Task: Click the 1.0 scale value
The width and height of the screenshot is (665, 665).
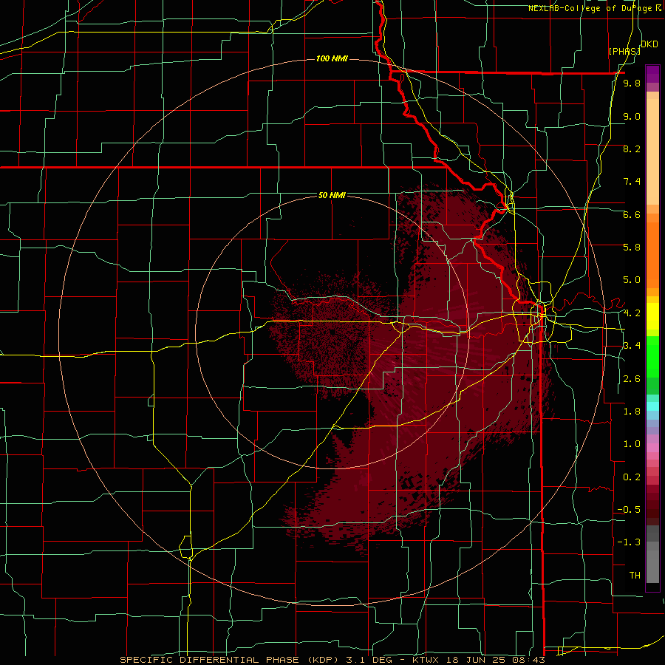Action: click(x=632, y=444)
